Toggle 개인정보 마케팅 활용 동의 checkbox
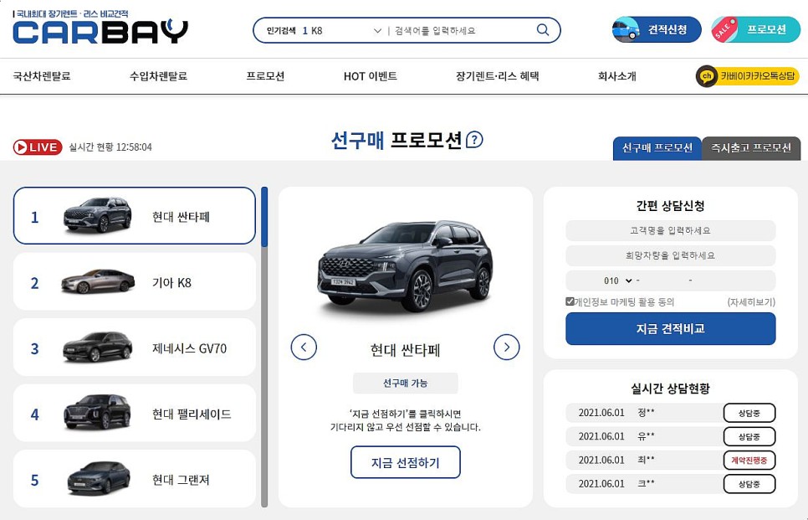This screenshot has width=808, height=520. pyautogui.click(x=570, y=301)
